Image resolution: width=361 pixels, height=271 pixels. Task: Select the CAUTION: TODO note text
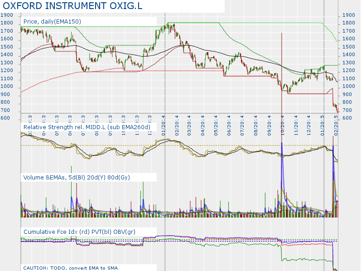click(x=71, y=268)
